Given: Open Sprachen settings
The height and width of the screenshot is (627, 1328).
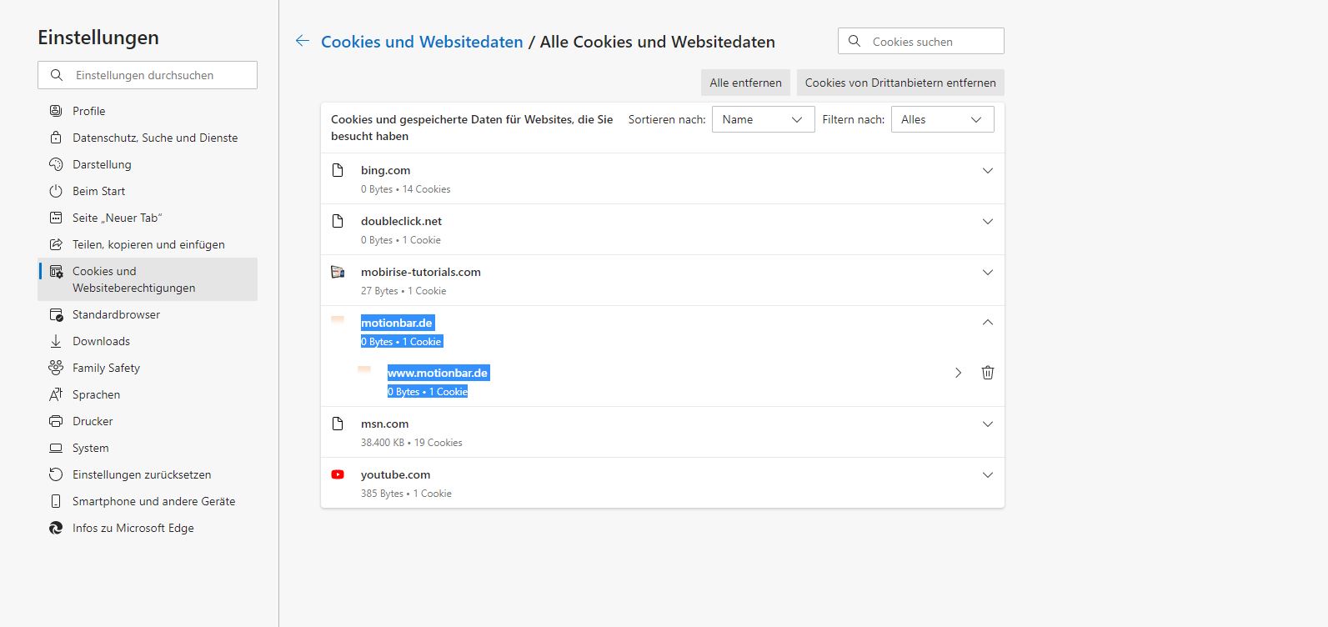Looking at the screenshot, I should tap(148, 394).
